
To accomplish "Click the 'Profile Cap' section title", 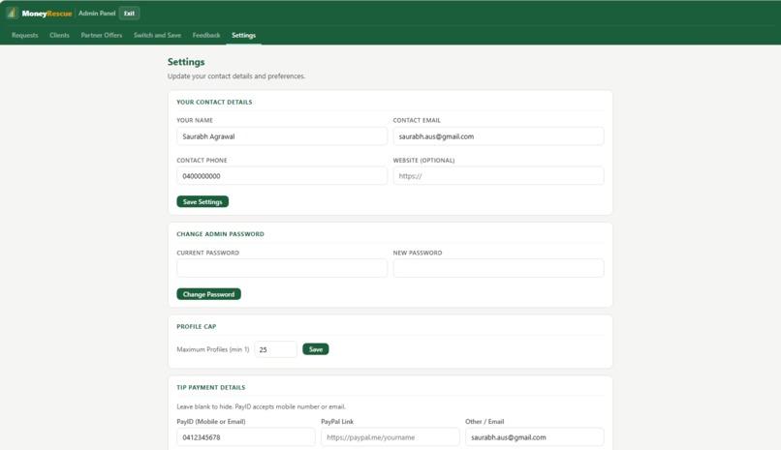I will pyautogui.click(x=197, y=326).
